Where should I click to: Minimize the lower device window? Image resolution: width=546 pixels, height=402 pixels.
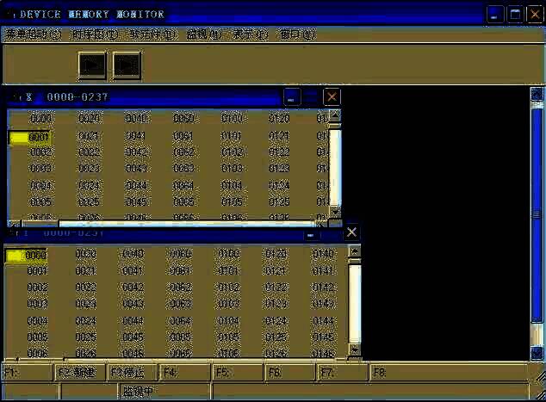click(x=312, y=233)
